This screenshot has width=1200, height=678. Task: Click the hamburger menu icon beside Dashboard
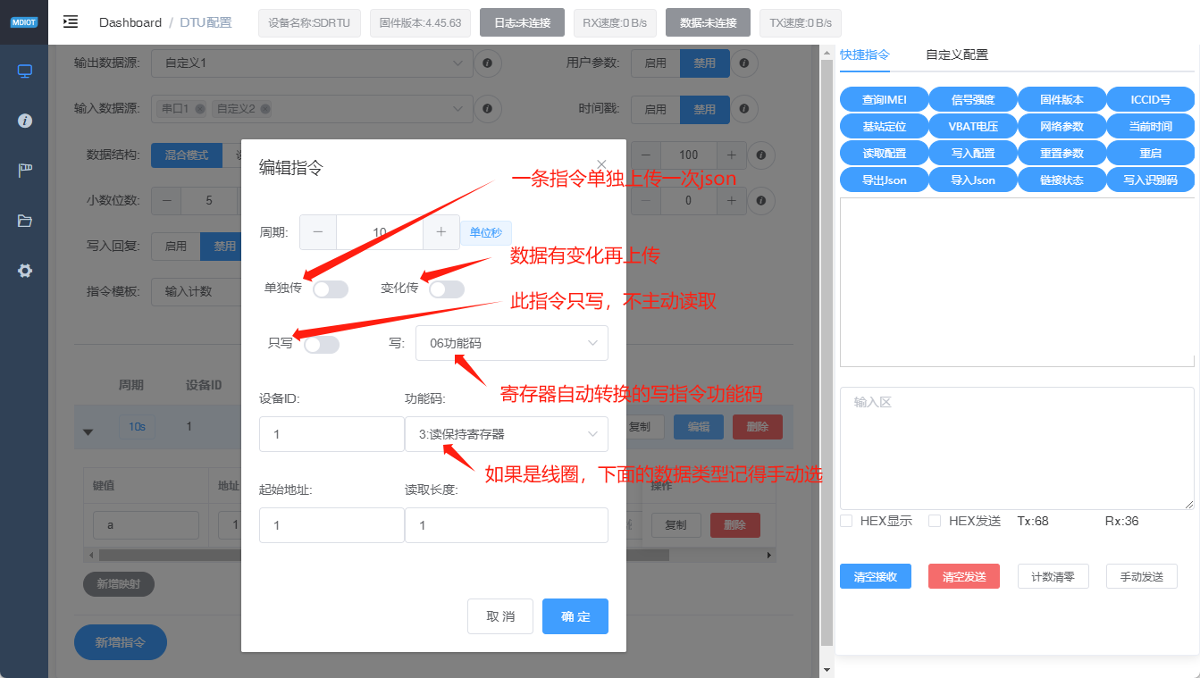pyautogui.click(x=70, y=21)
